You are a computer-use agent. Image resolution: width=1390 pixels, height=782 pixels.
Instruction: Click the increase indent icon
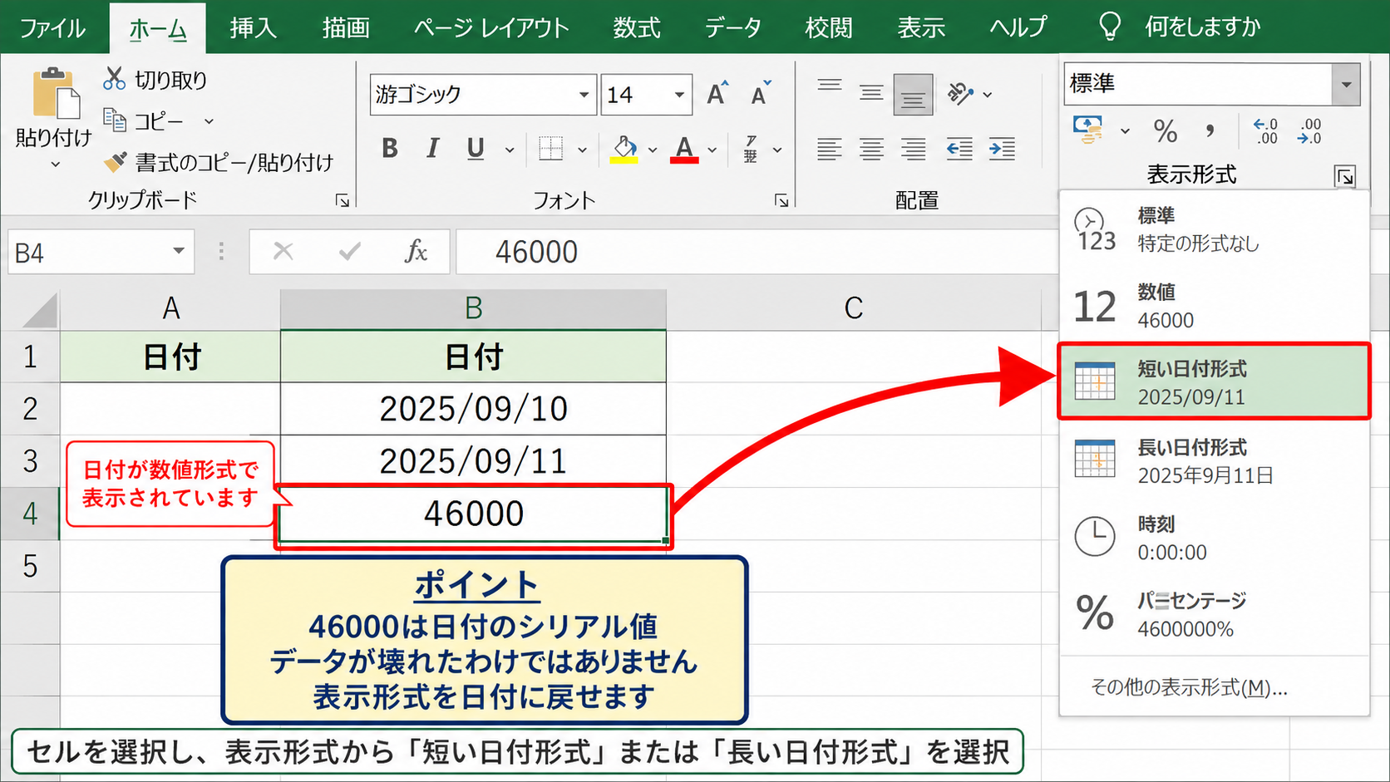1002,150
